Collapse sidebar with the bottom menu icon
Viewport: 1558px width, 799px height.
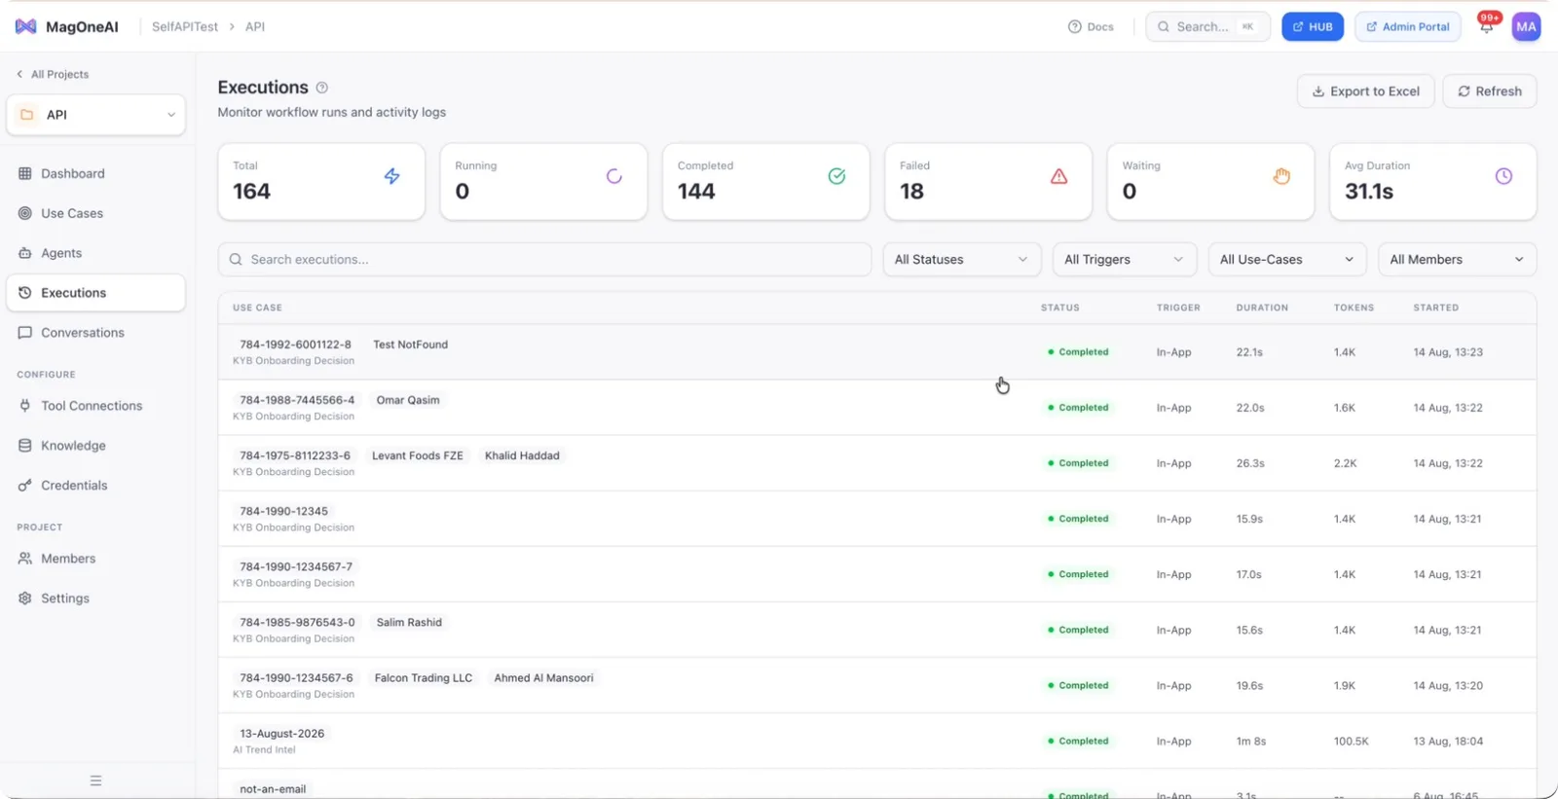tap(95, 781)
